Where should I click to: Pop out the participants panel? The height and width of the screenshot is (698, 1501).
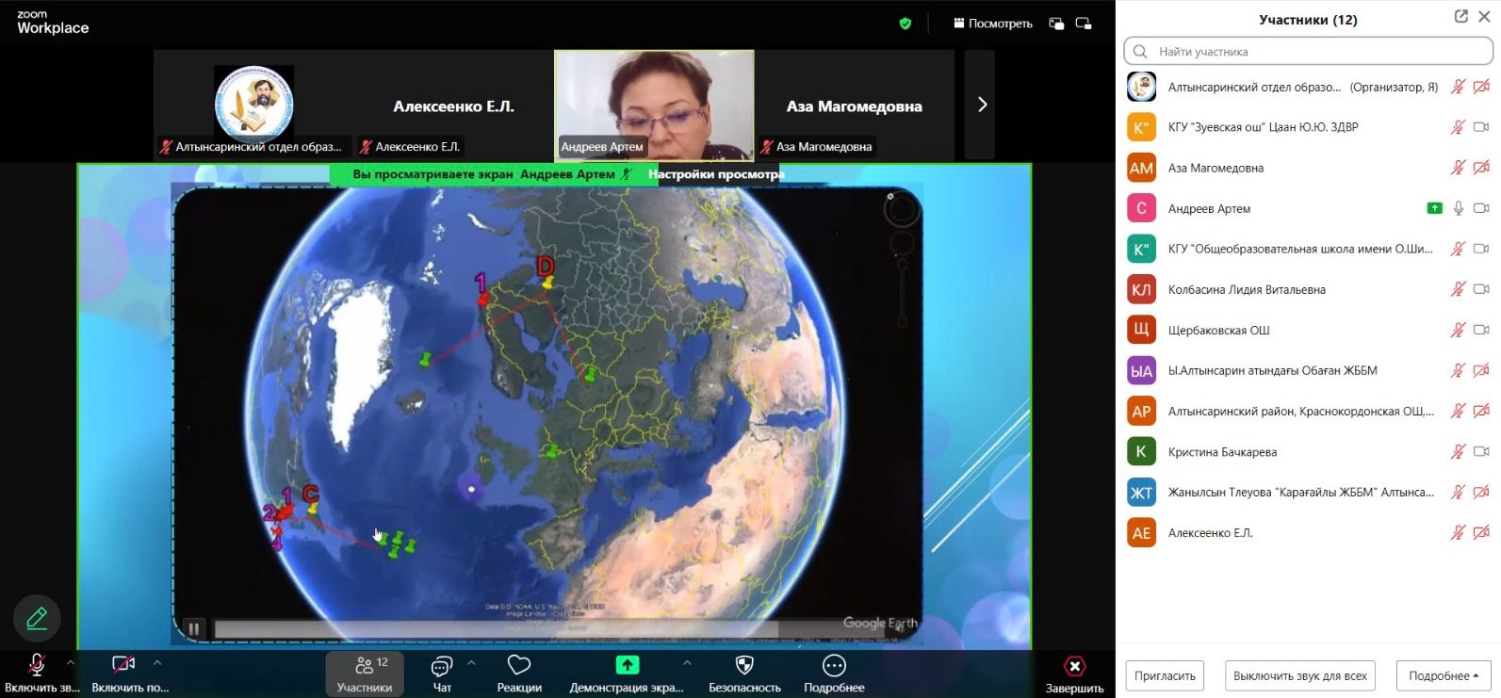coord(1461,17)
